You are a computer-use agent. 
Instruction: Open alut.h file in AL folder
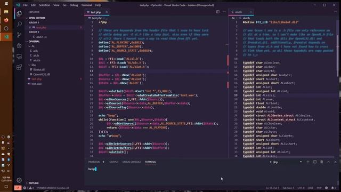[37, 60]
